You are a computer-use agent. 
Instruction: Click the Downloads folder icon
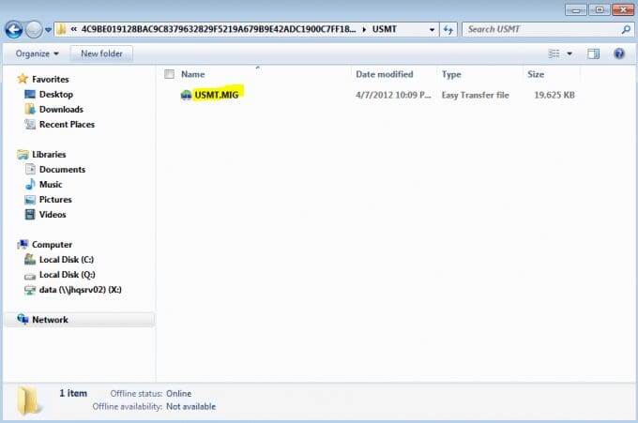point(30,109)
